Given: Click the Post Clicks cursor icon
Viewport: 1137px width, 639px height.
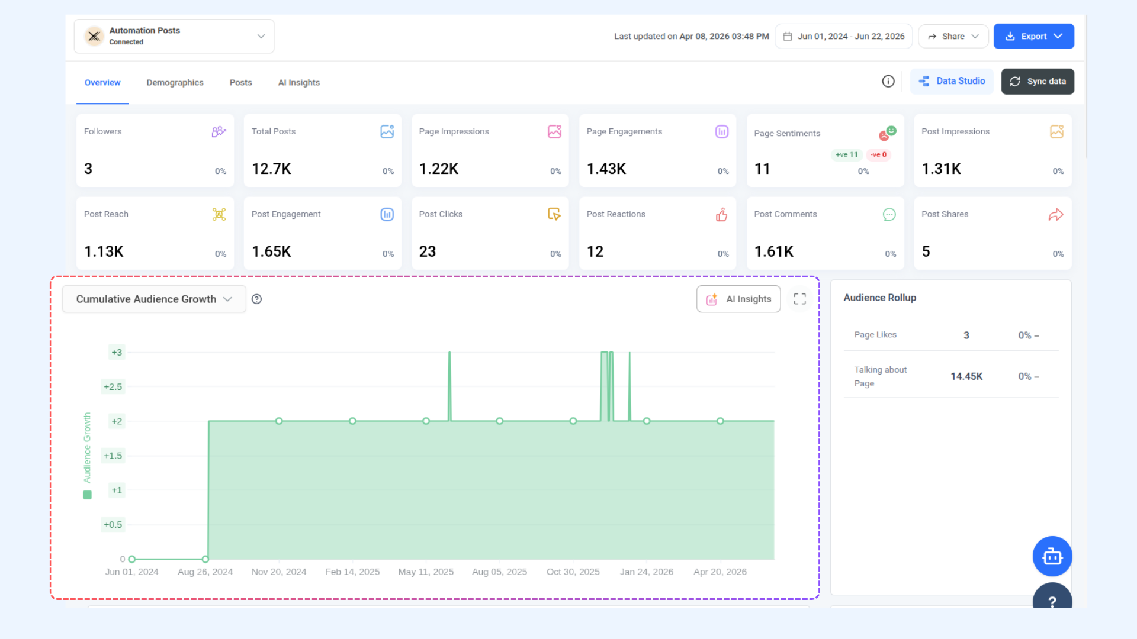Looking at the screenshot, I should tap(554, 214).
